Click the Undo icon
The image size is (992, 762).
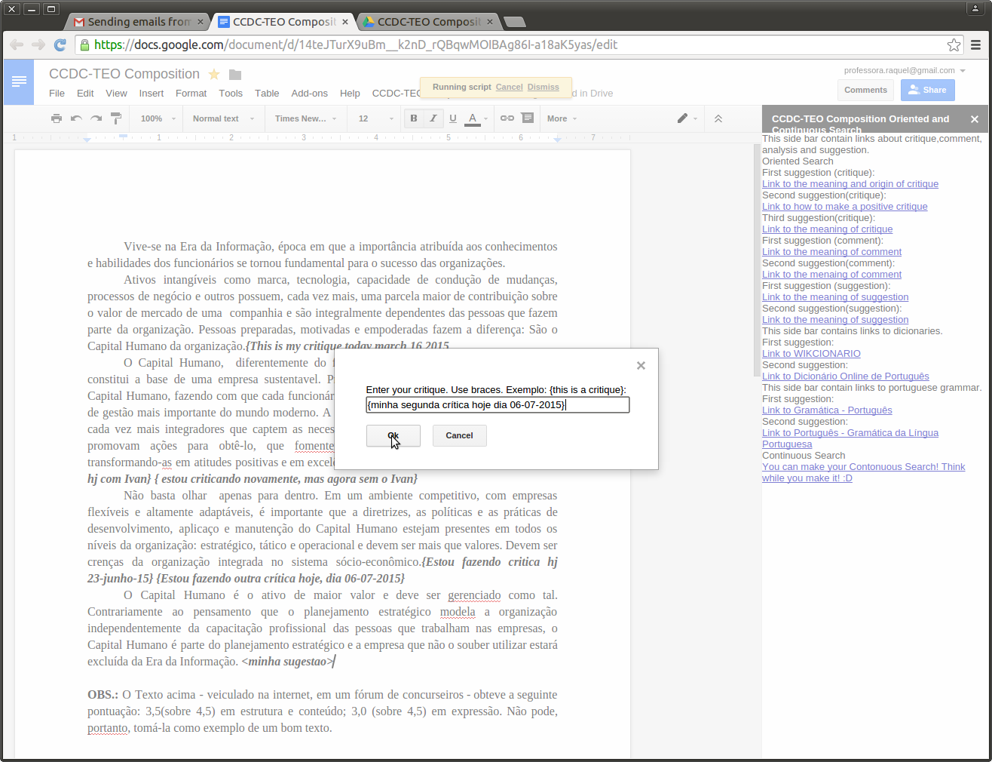[x=75, y=118]
